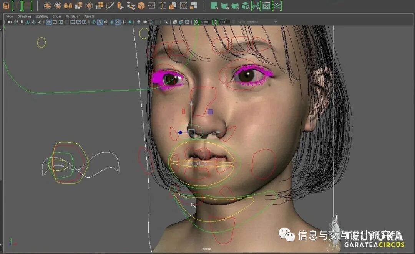The image size is (415, 254).
Task: Click the Exposure value field 0.00
Action: click(x=205, y=22)
